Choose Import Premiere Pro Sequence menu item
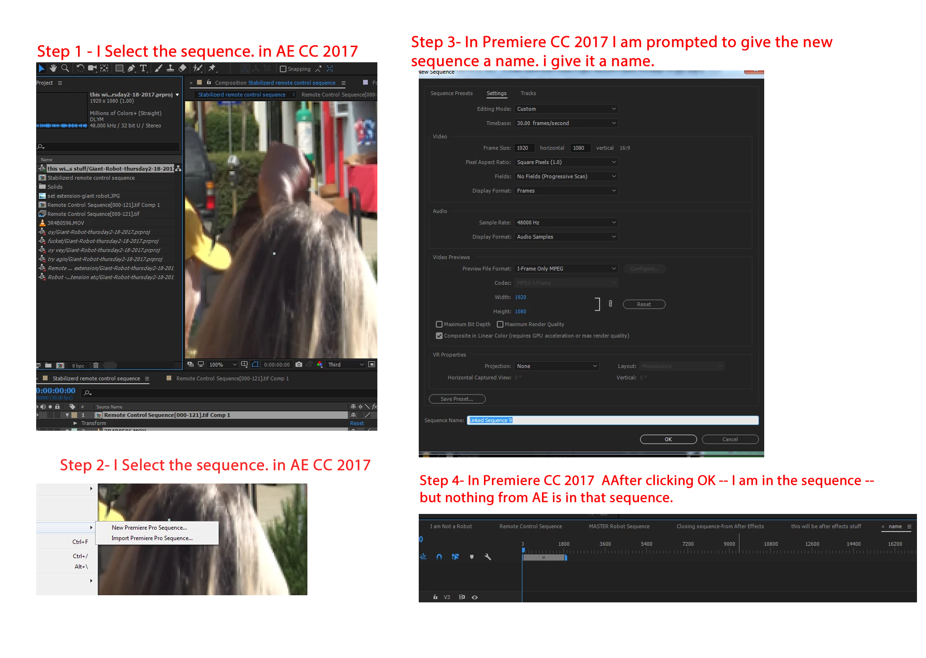The width and height of the screenshot is (926, 658). coord(152,538)
